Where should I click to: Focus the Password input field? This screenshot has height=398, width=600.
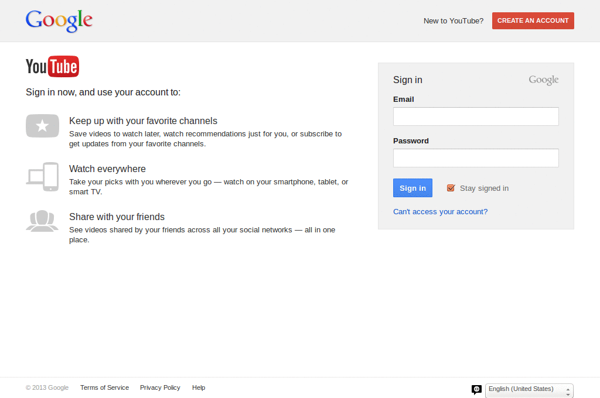click(476, 158)
